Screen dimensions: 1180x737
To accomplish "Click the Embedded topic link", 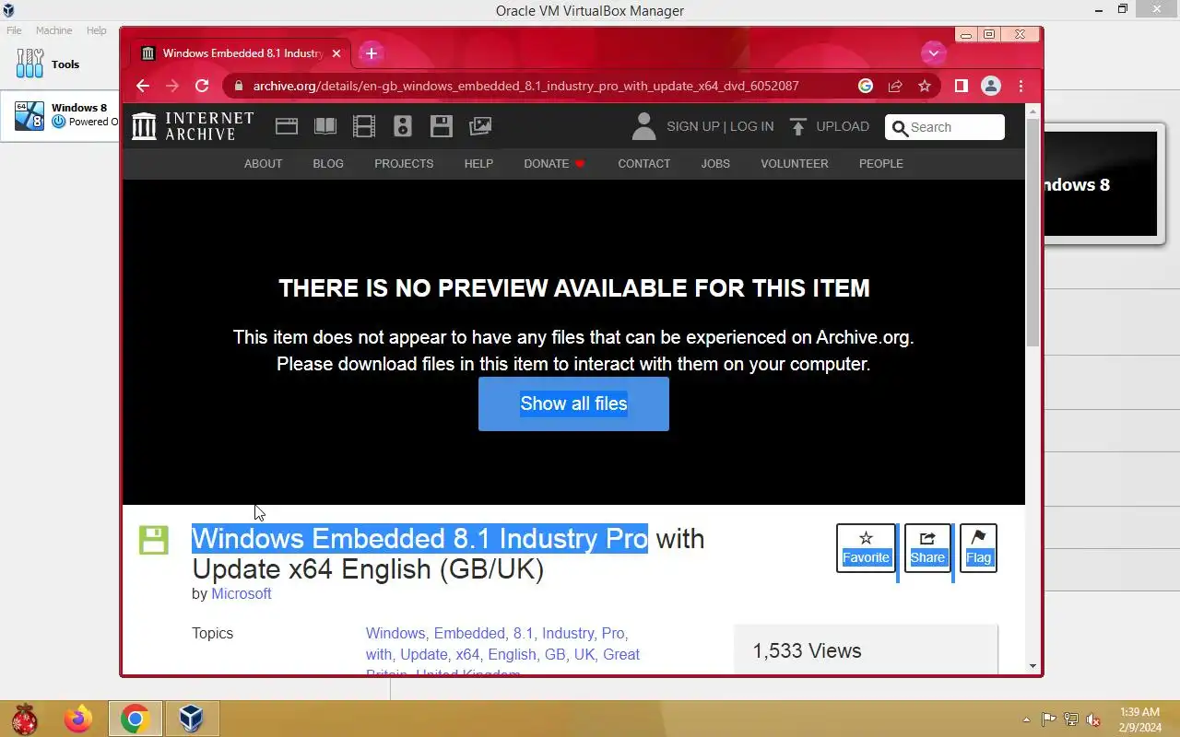I will [469, 633].
